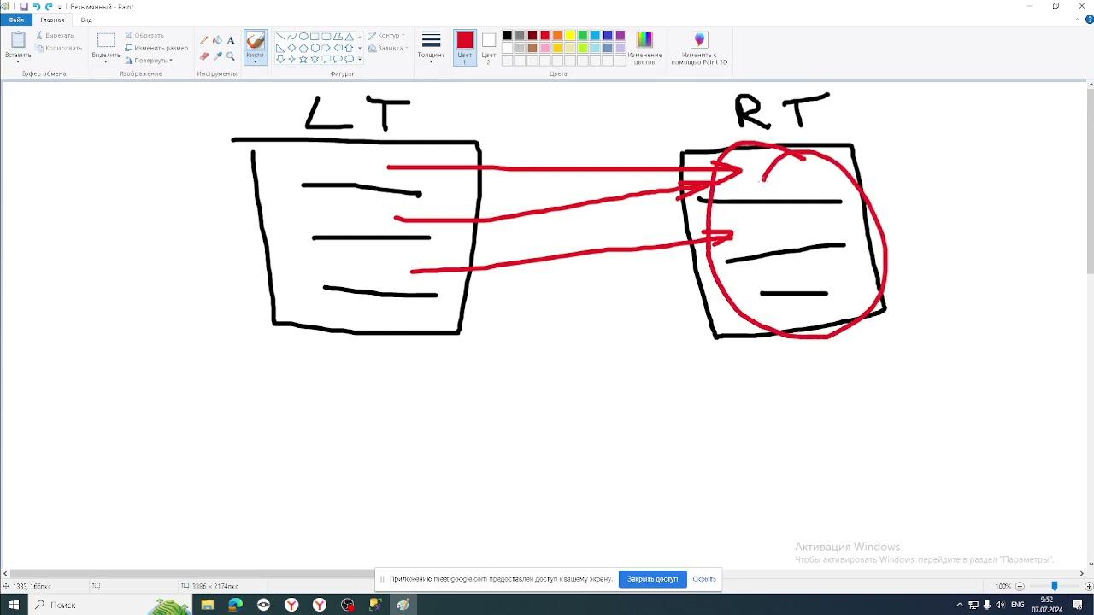Click the Crop (Обрезать) command
Image resolution: width=1094 pixels, height=615 pixels.
point(144,36)
